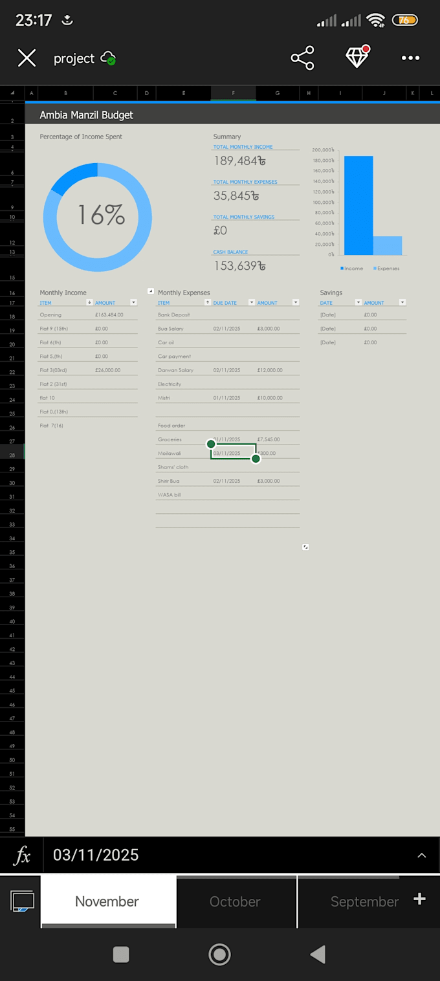
Task: Select the £10,000.00 amount cell
Action: (278, 398)
